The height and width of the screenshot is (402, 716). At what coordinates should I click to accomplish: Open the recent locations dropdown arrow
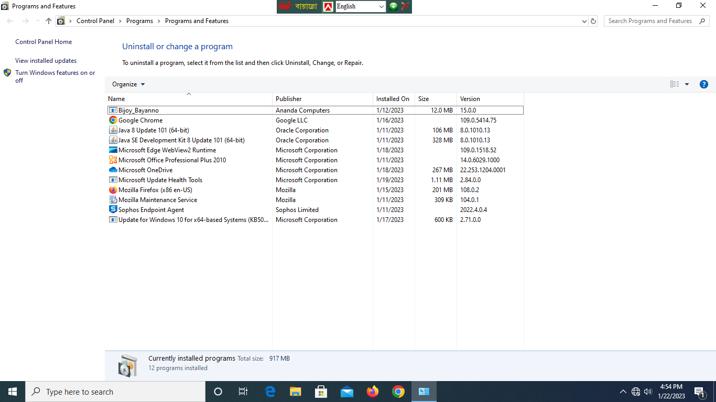click(37, 21)
